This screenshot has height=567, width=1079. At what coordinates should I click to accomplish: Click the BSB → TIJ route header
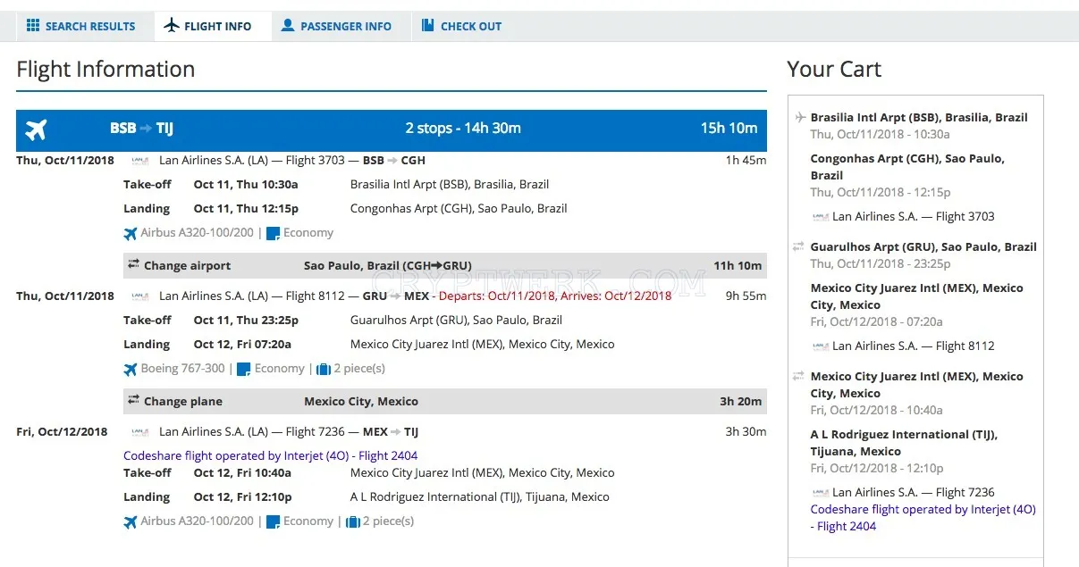tap(141, 129)
